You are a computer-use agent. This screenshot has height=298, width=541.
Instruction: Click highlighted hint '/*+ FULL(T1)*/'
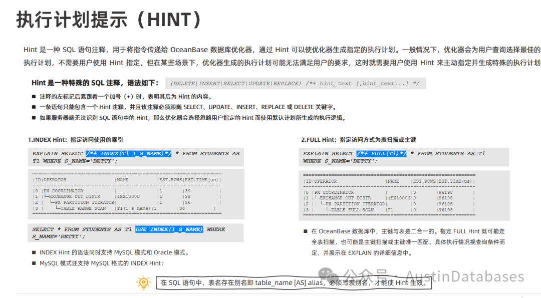[382, 153]
